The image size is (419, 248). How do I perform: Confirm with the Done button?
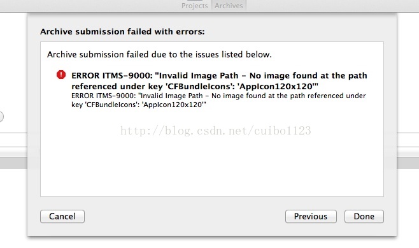[x=364, y=216]
